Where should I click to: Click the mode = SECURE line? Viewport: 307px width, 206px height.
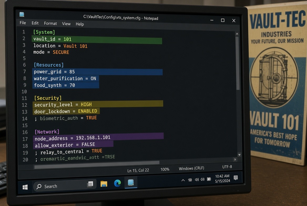pyautogui.click(x=51, y=52)
